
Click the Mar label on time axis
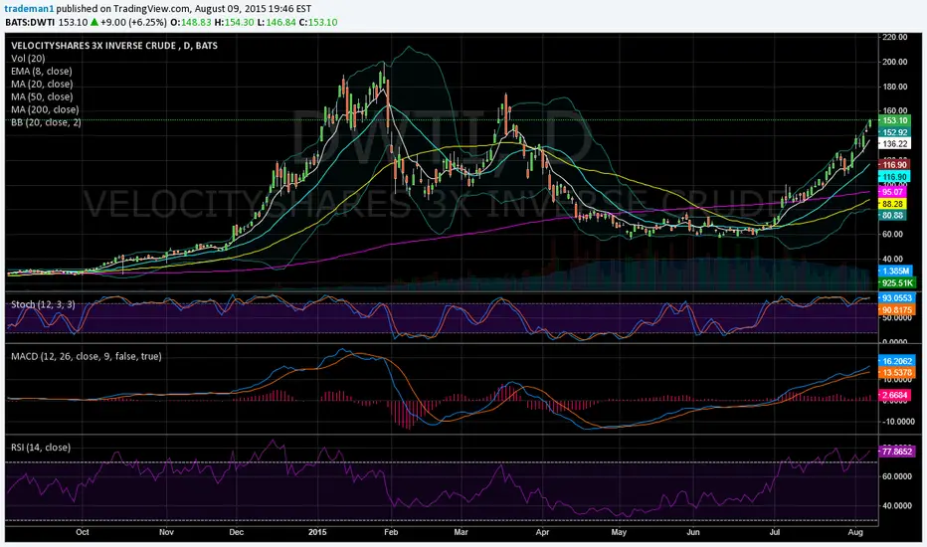coord(462,532)
